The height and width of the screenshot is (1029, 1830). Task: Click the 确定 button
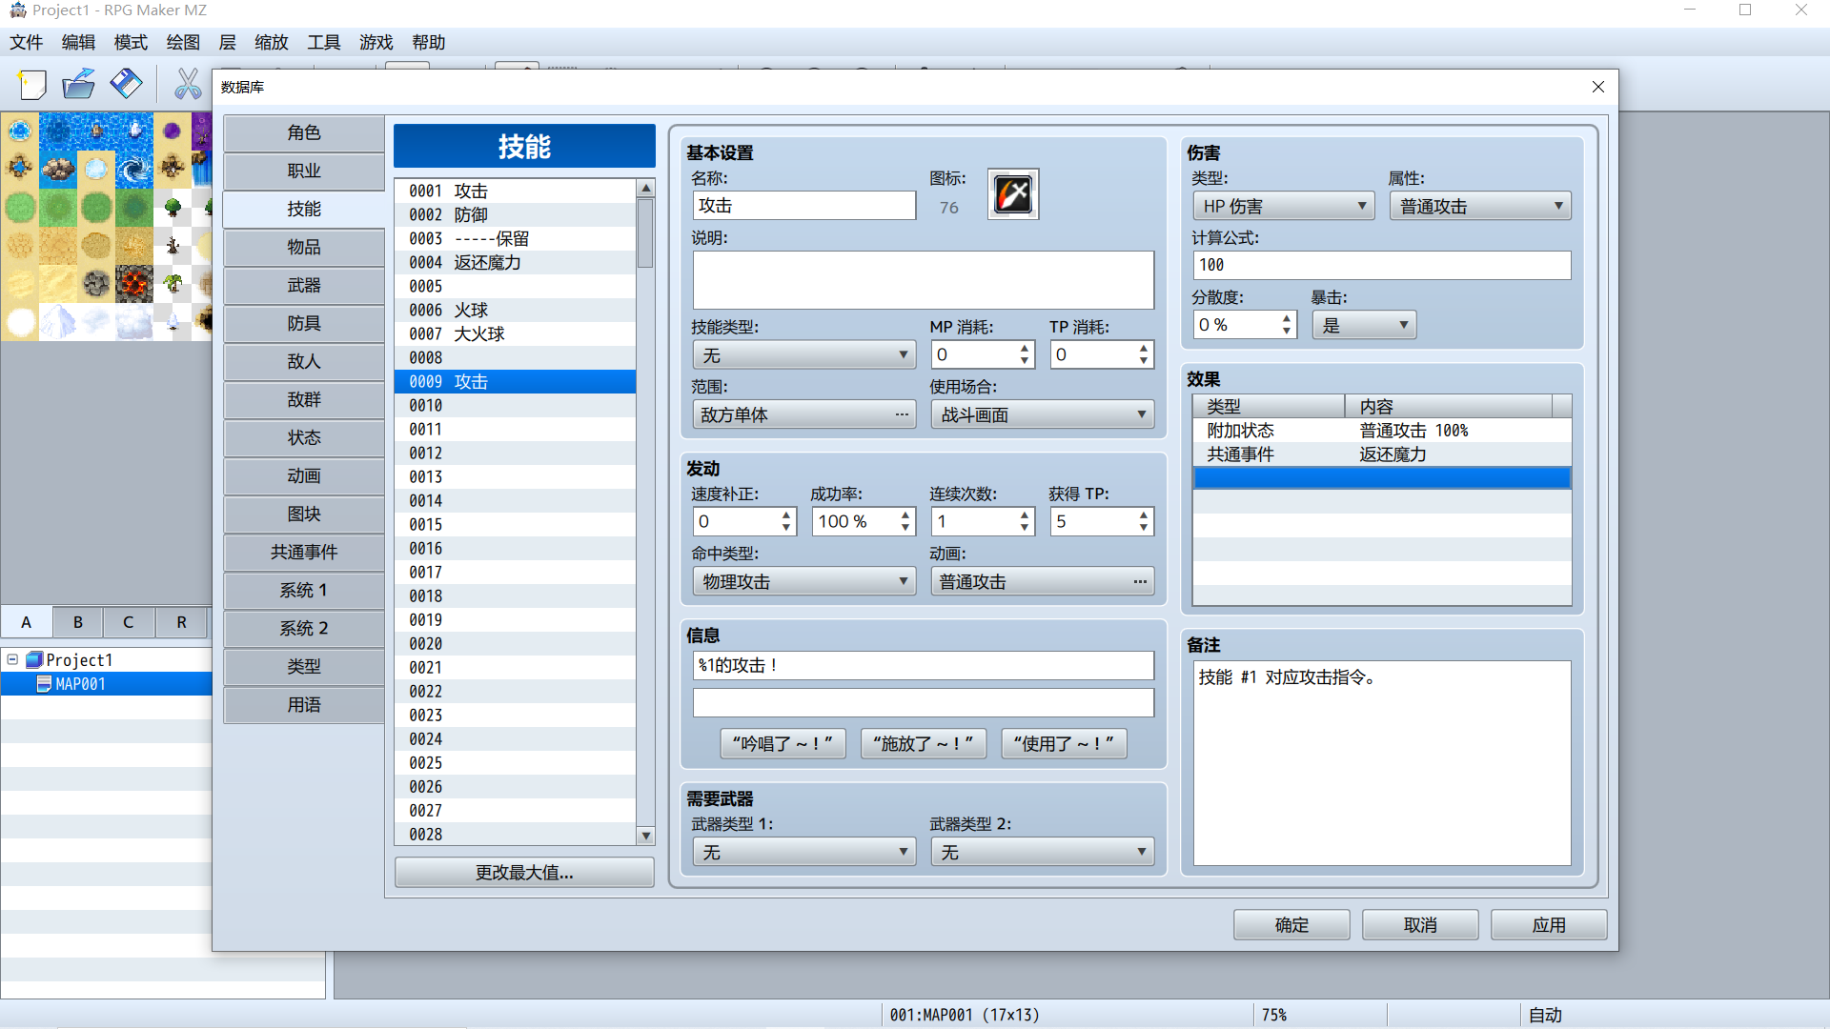point(1291,925)
